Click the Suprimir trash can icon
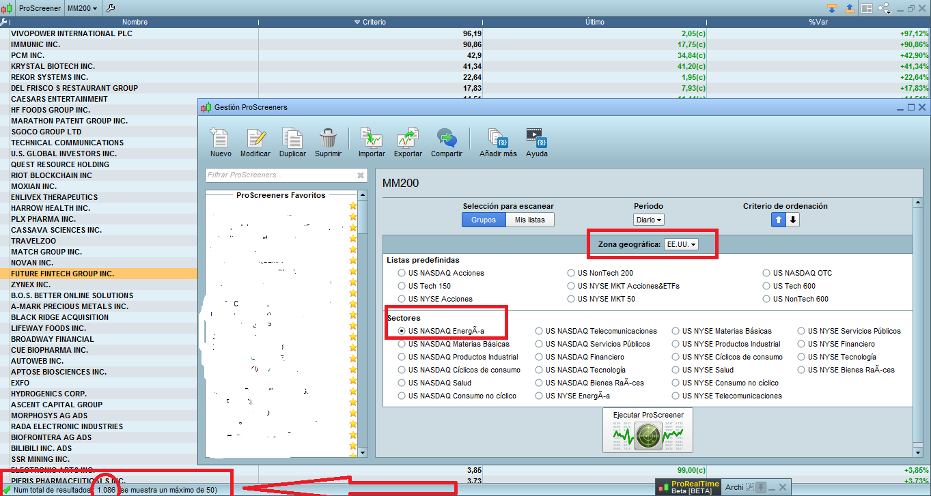Screen dimensions: 931x496 click(329, 138)
